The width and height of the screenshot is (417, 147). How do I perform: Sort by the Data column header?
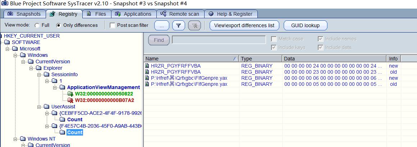(x=334, y=59)
